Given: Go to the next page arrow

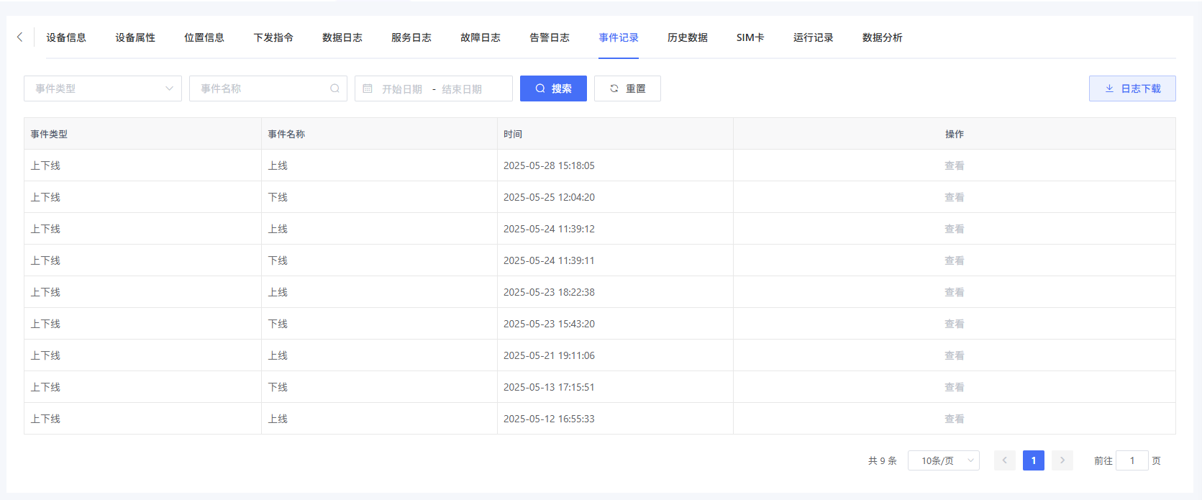Looking at the screenshot, I should coord(1062,460).
